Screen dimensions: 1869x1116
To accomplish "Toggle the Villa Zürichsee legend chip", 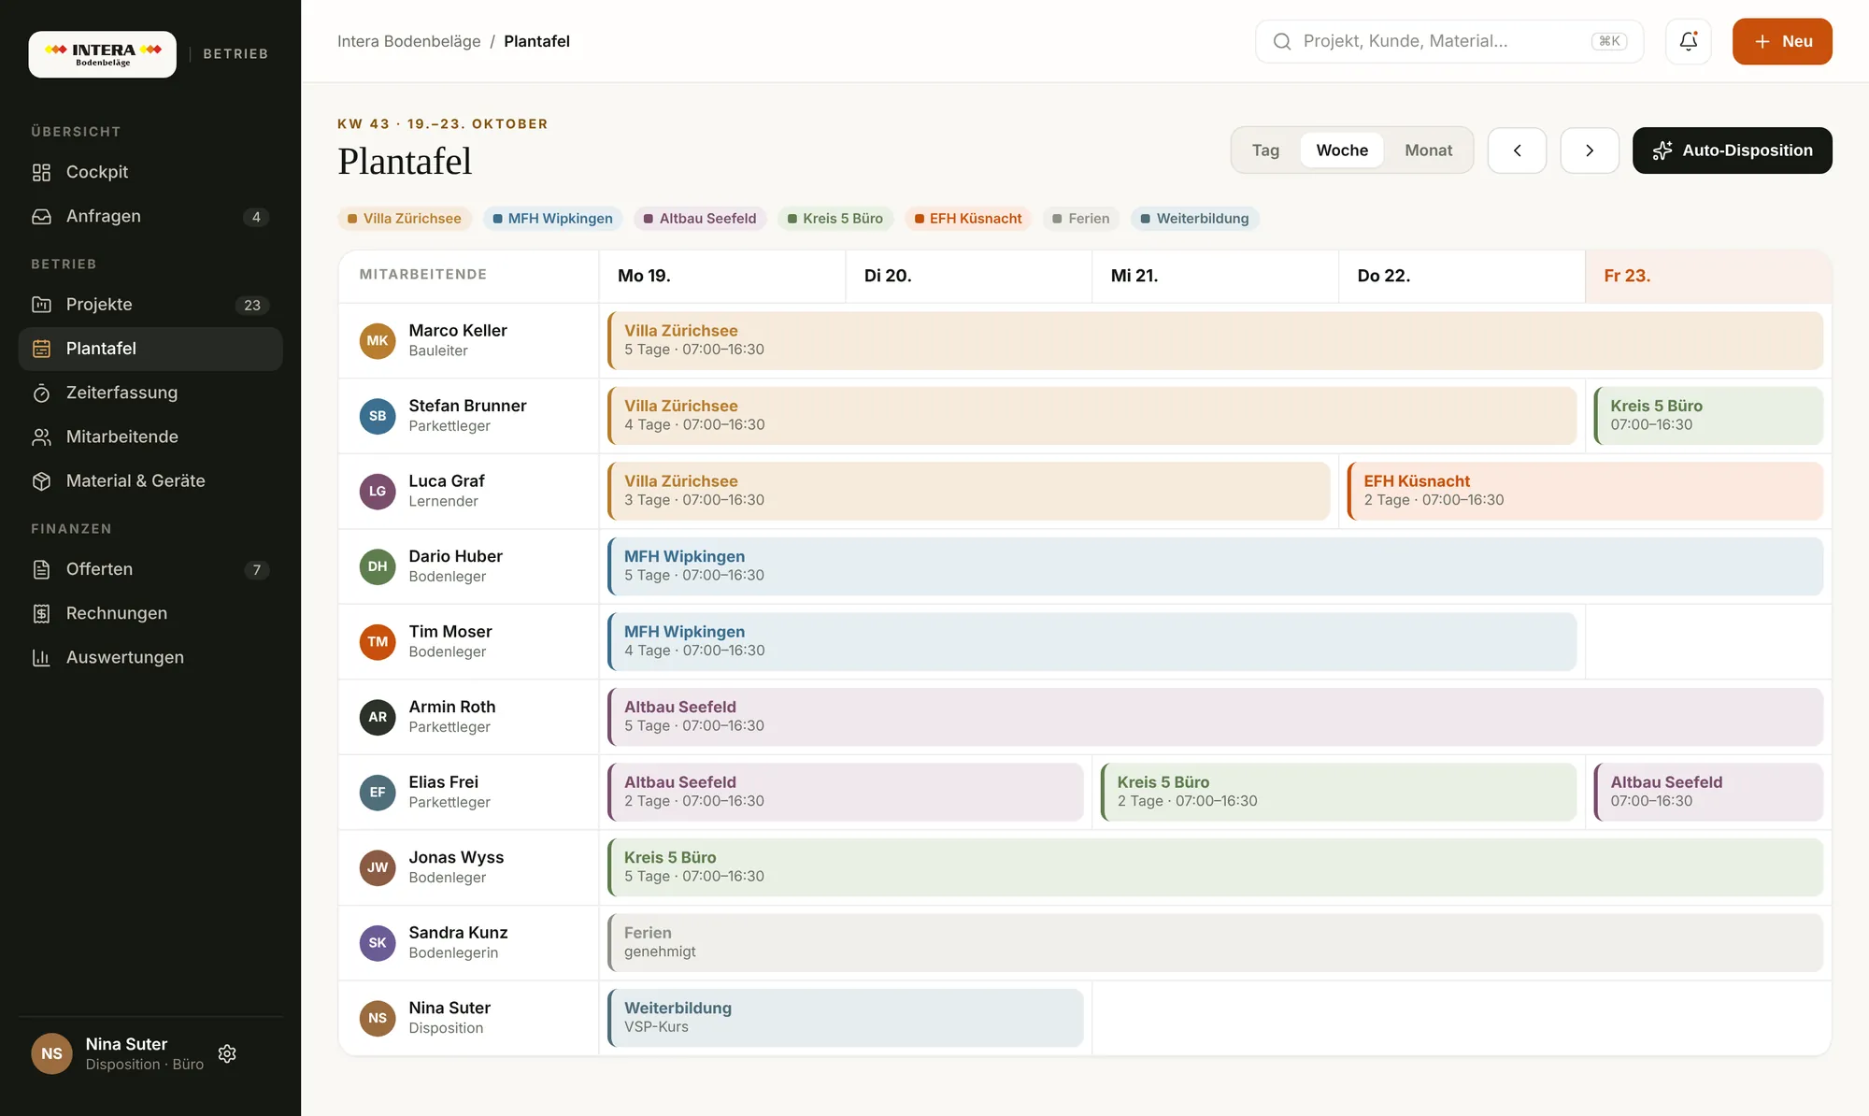I will coord(404,219).
